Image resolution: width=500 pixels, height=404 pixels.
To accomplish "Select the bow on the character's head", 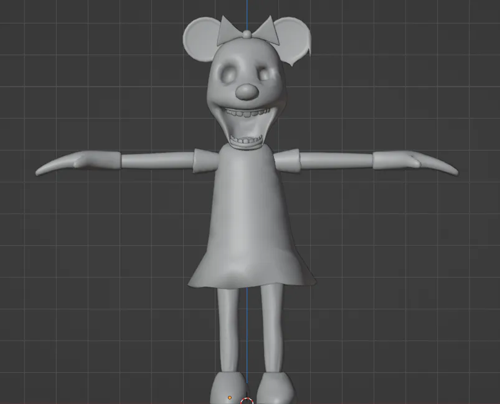I will click(x=247, y=31).
